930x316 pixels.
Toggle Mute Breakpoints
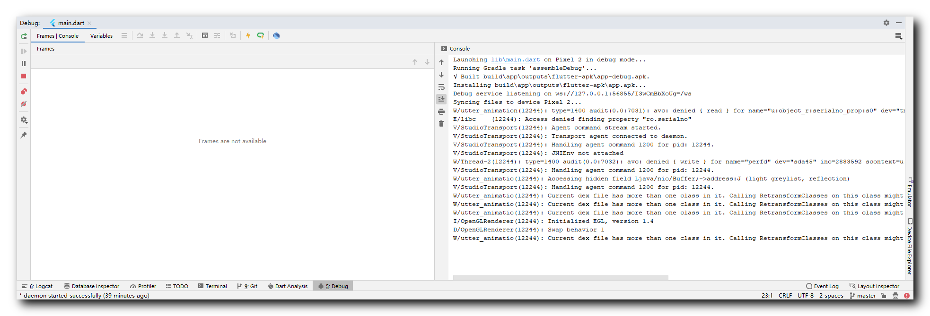click(x=24, y=104)
